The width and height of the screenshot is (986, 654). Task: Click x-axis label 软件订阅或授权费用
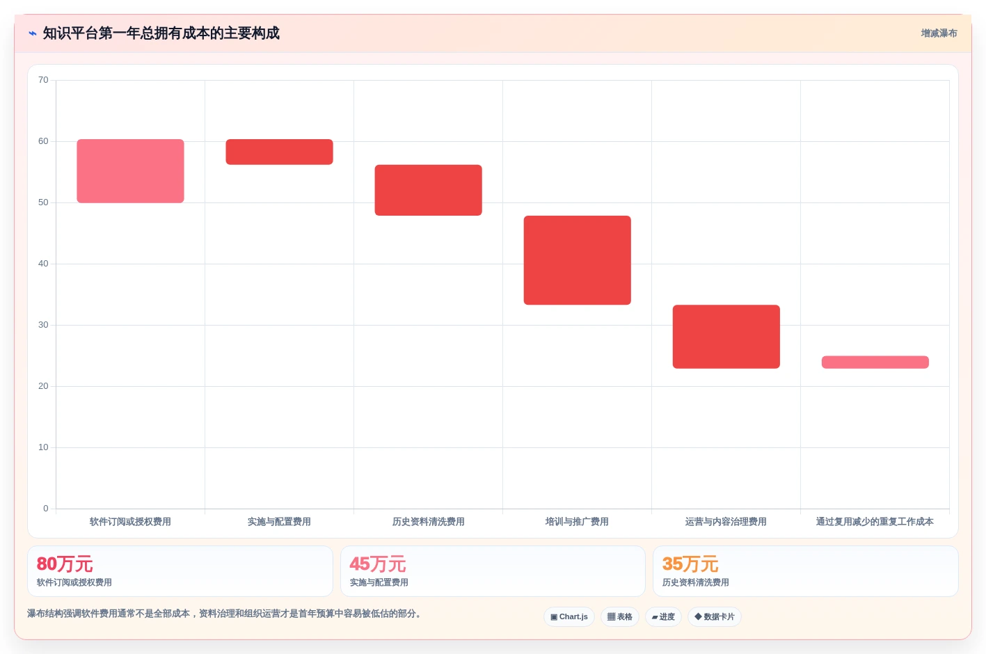pos(130,522)
